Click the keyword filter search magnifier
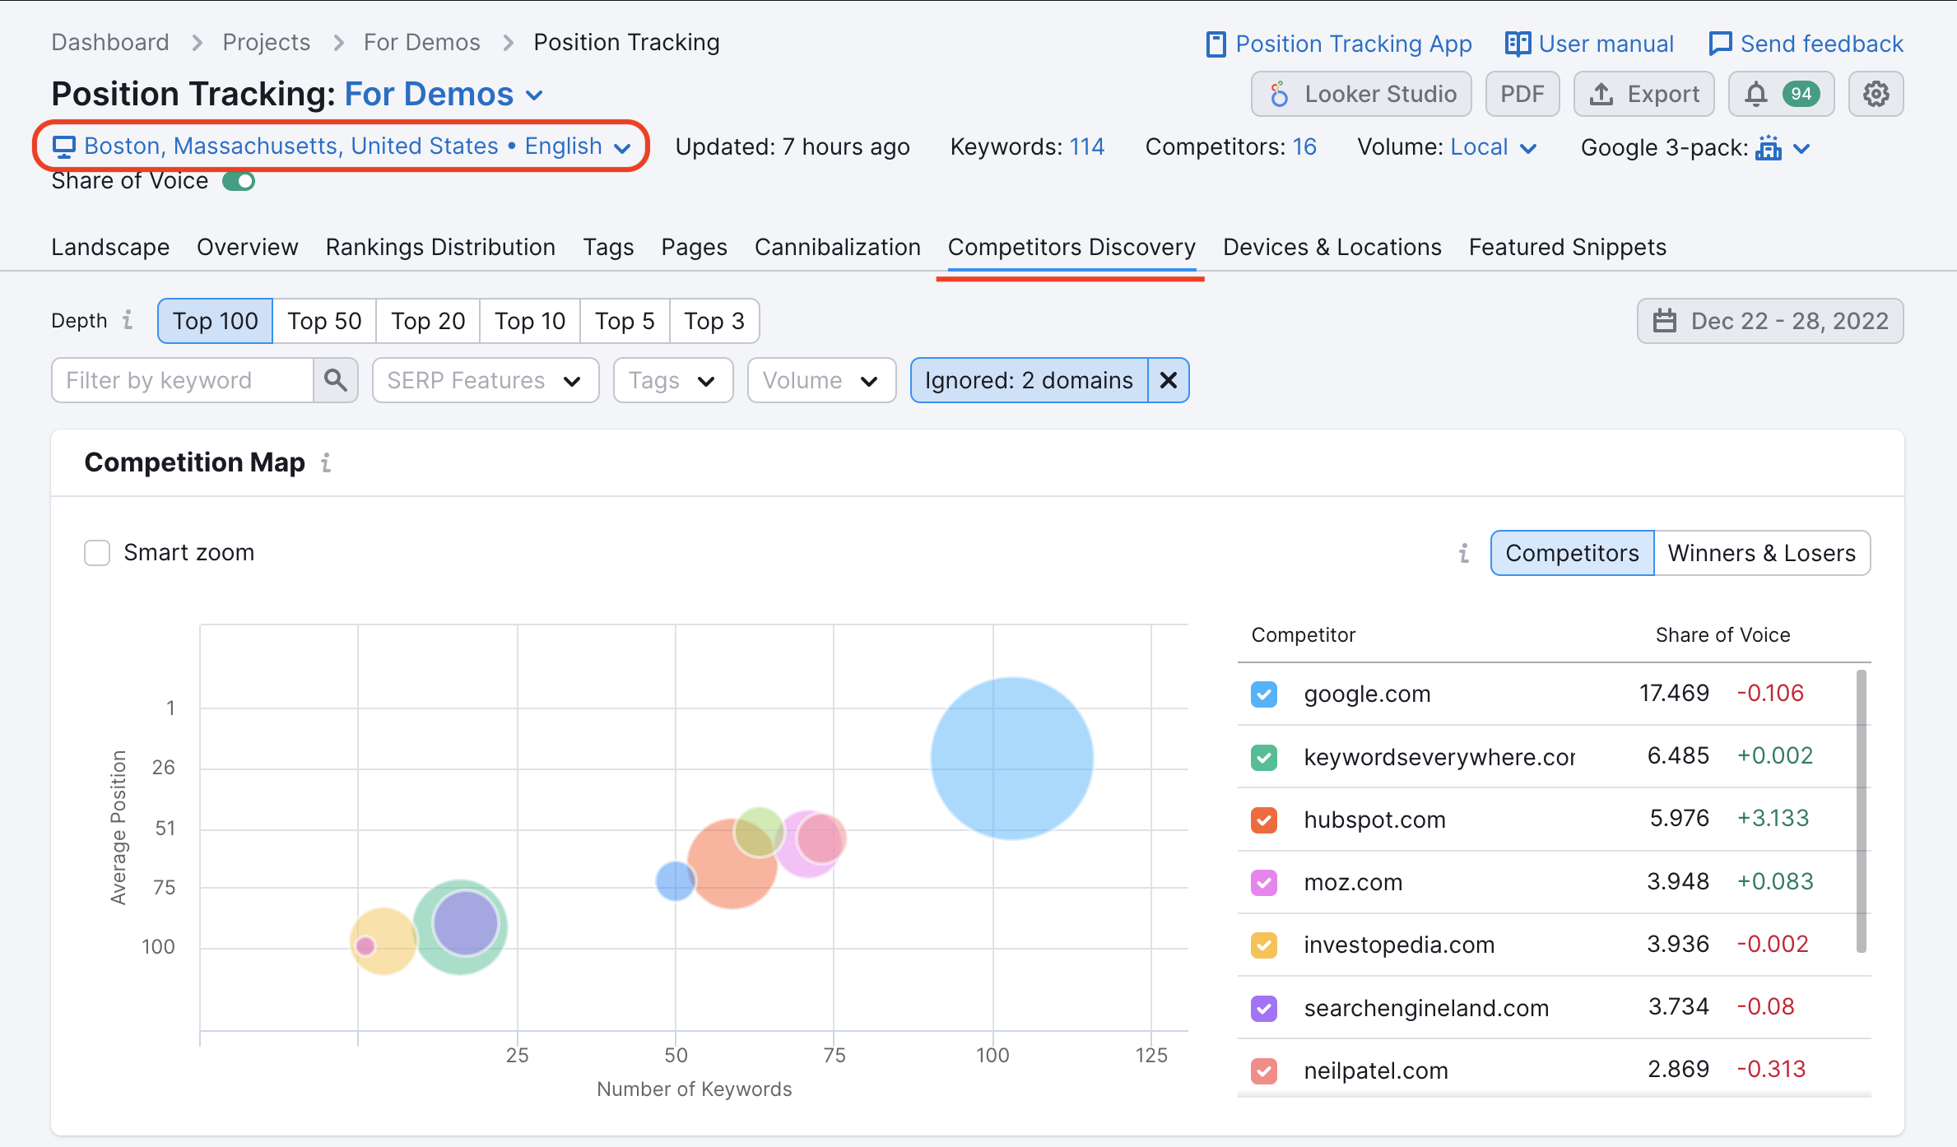This screenshot has height=1147, width=1957. click(x=335, y=379)
